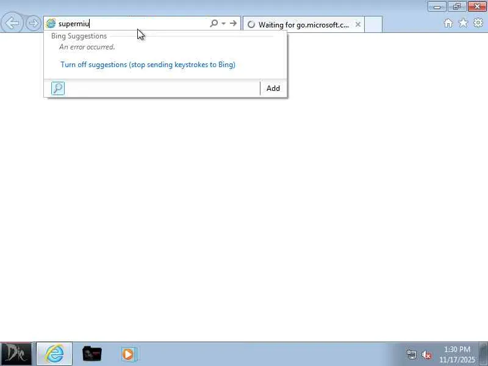Click the network status tray icon

[412, 354]
